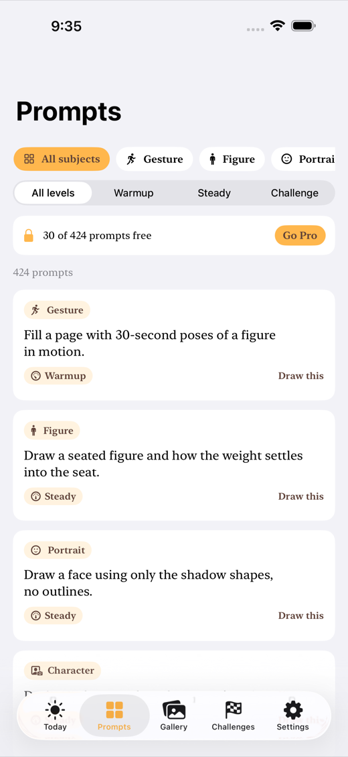The image size is (348, 757).
Task: Tap the running figure icon on Gesture chip
Action: 131,159
